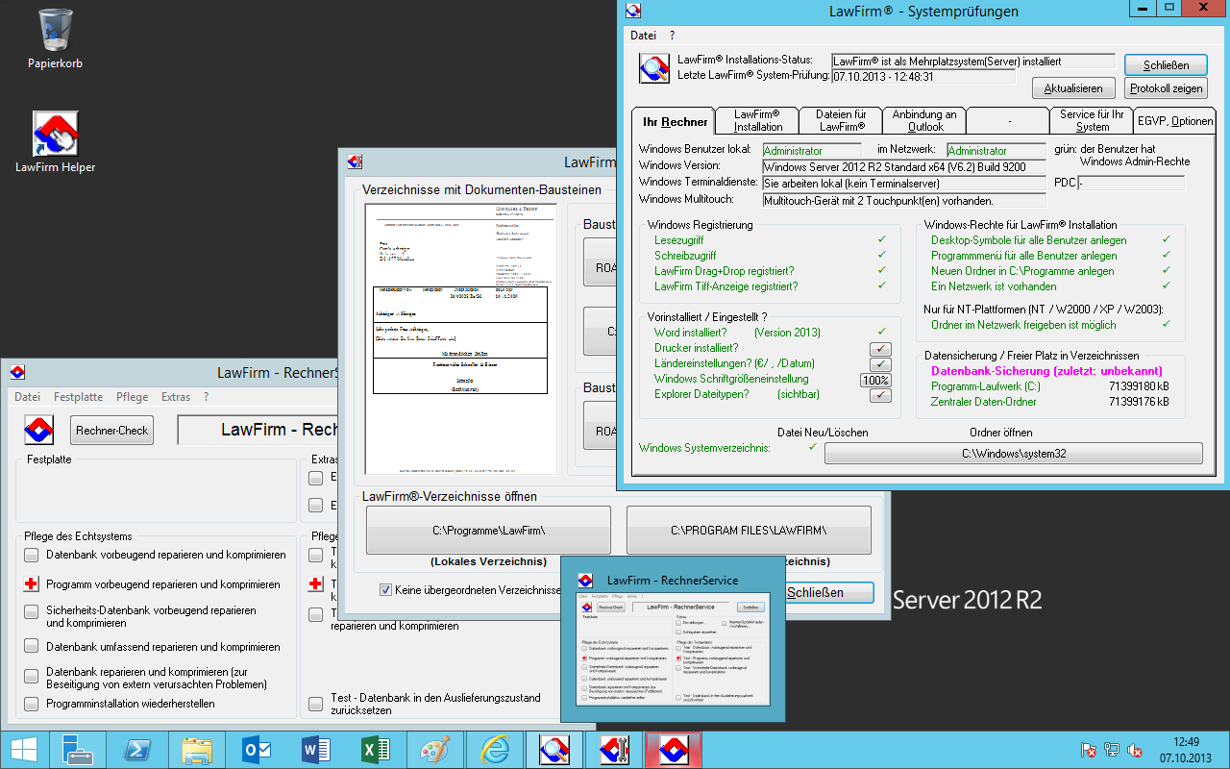Click the RechnerService title bar icon

[16, 372]
